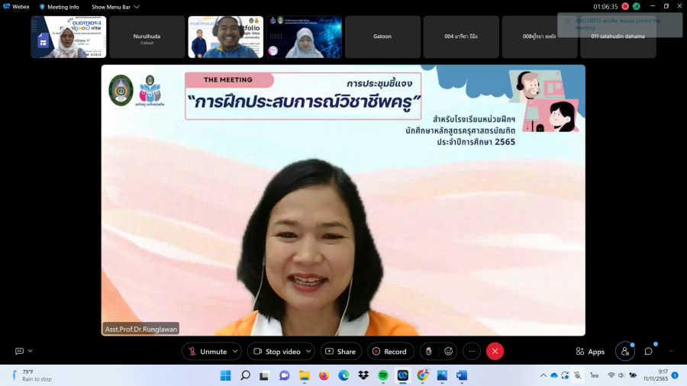Click the panel options ellipsis at bottom right
This screenshot has height=386, width=687.
[672, 352]
